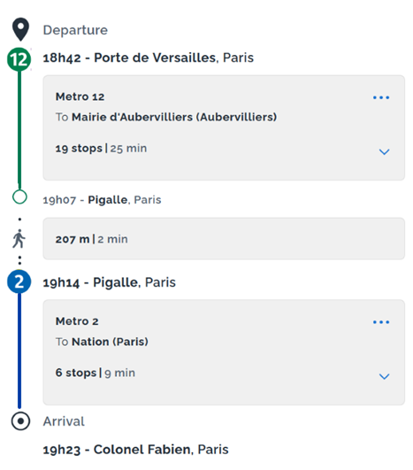413x470 pixels.
Task: Select the 18h42 Porte de Versailles departure stop
Action: click(x=149, y=58)
